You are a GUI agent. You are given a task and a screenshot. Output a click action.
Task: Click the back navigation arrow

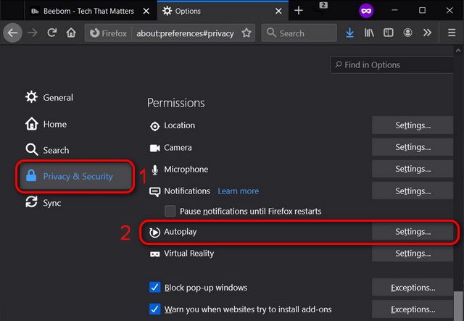[x=12, y=33]
